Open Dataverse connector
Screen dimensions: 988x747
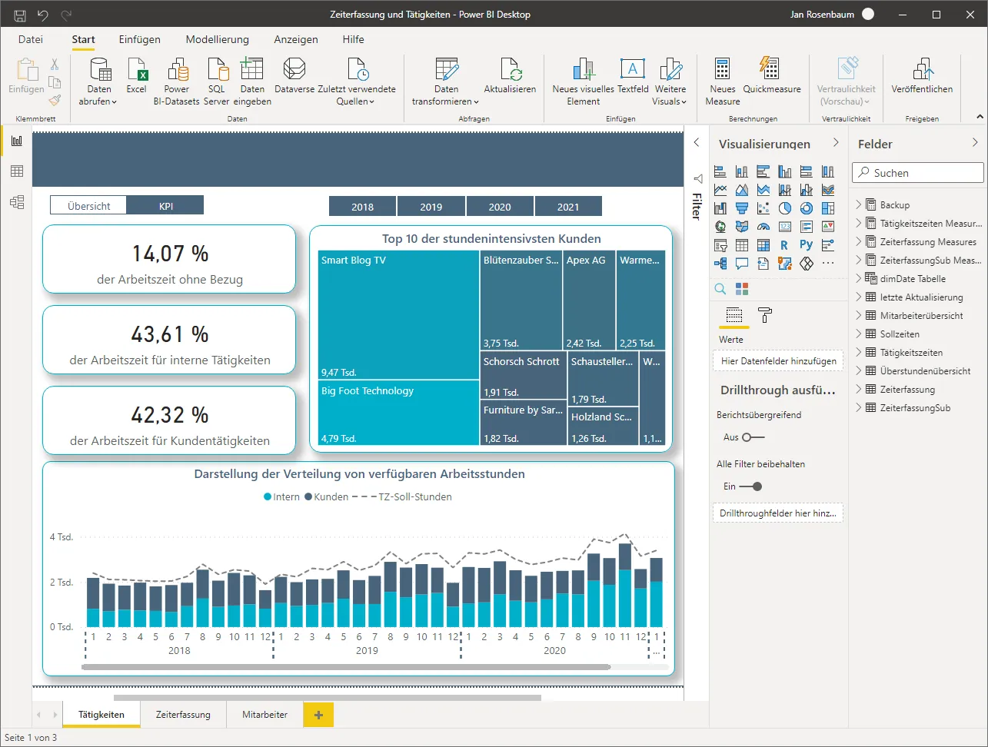coord(294,75)
